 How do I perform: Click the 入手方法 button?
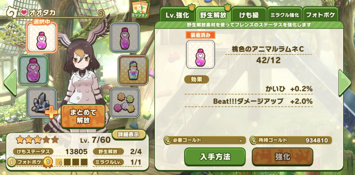215,157
